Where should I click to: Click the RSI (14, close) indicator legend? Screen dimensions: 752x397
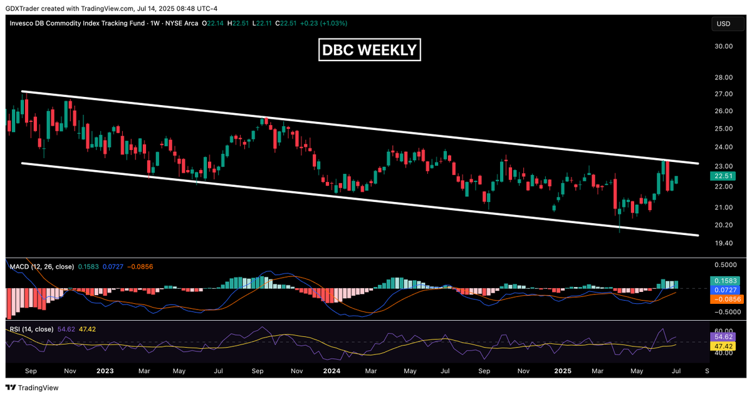[x=32, y=329]
